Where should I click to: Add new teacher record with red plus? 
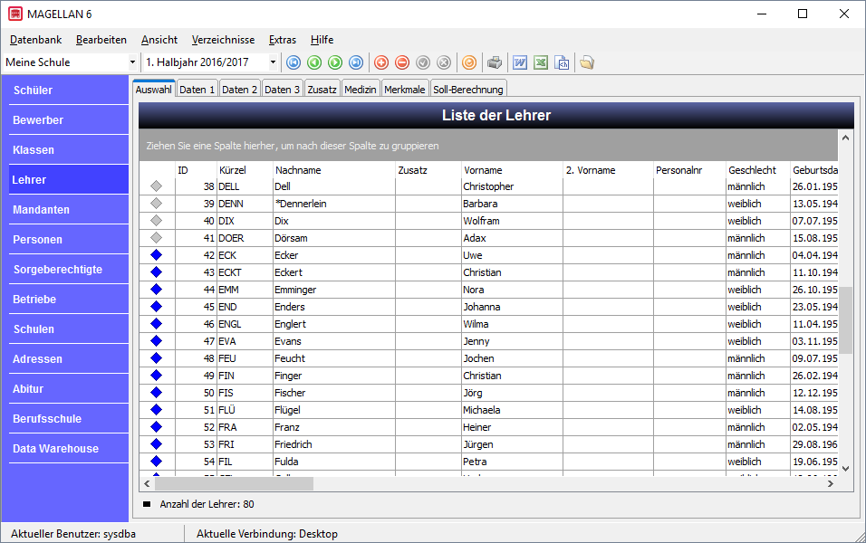pos(381,63)
